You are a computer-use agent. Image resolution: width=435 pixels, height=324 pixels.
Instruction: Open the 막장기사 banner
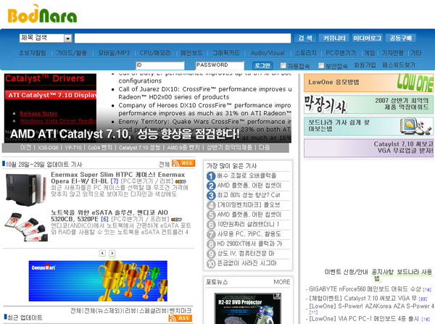pos(368,104)
